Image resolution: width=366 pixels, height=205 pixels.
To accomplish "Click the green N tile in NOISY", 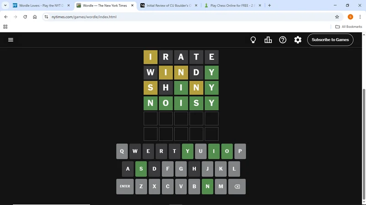I will (x=151, y=103).
